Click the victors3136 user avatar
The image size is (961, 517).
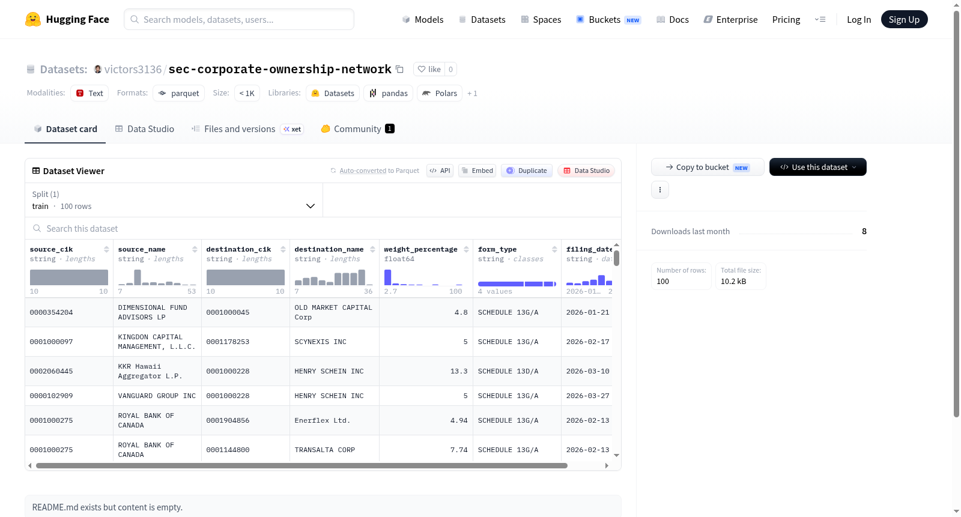(x=98, y=69)
